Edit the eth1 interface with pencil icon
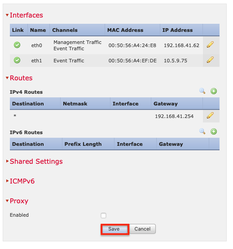233x249 pixels. [210, 60]
